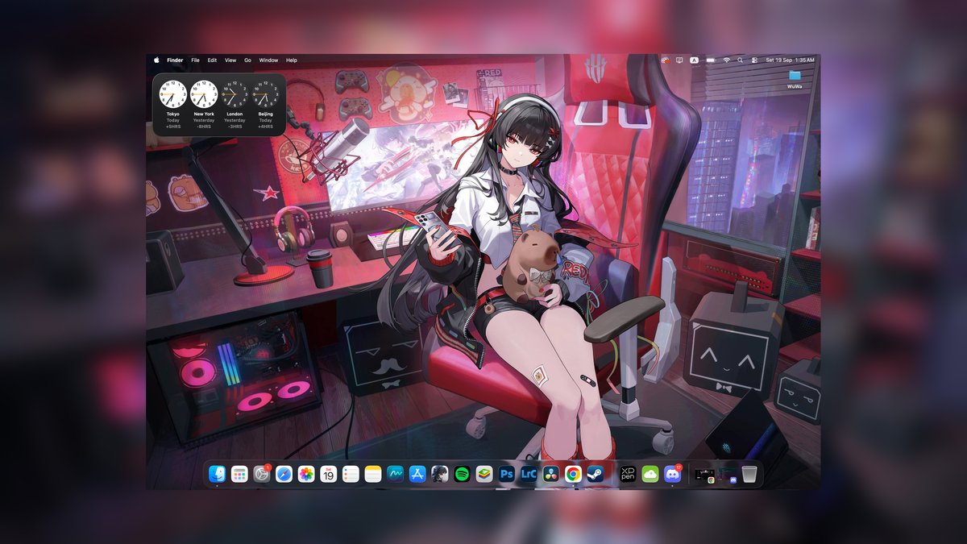Open Calendar showing date 19
The height and width of the screenshot is (544, 967).
pyautogui.click(x=329, y=474)
